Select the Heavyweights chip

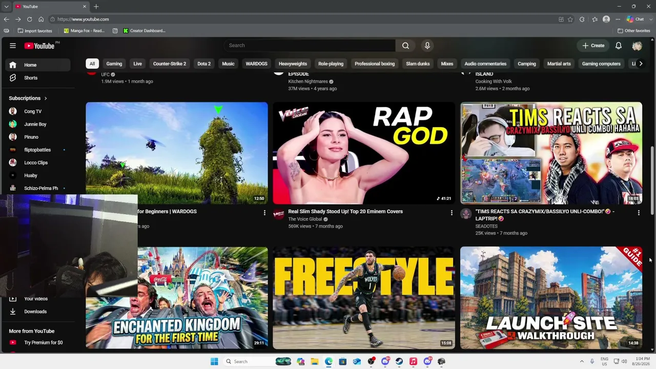pos(293,64)
